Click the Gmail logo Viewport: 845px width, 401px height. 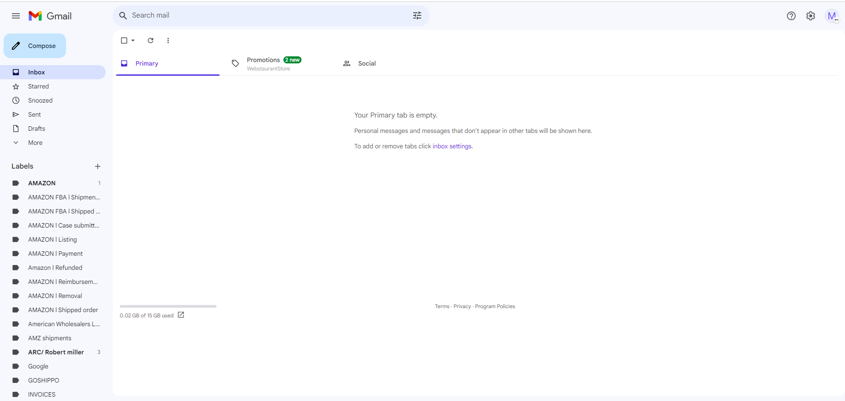[x=50, y=16]
